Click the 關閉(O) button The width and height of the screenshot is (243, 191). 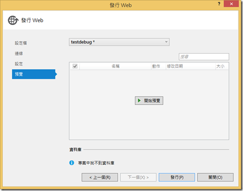coord(215,177)
